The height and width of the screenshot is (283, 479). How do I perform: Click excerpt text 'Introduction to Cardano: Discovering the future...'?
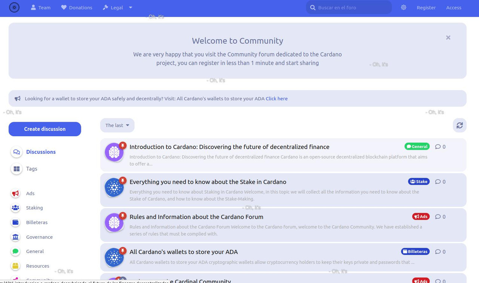click(x=278, y=160)
